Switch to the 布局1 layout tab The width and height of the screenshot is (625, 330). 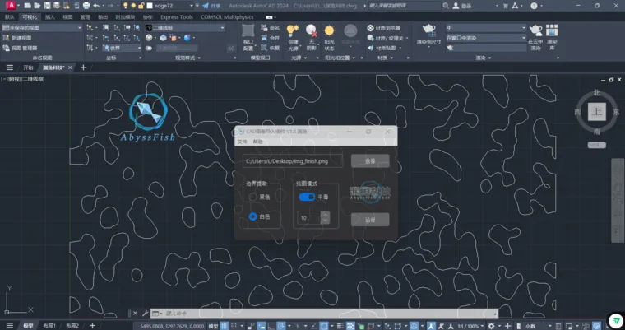pyautogui.click(x=49, y=326)
